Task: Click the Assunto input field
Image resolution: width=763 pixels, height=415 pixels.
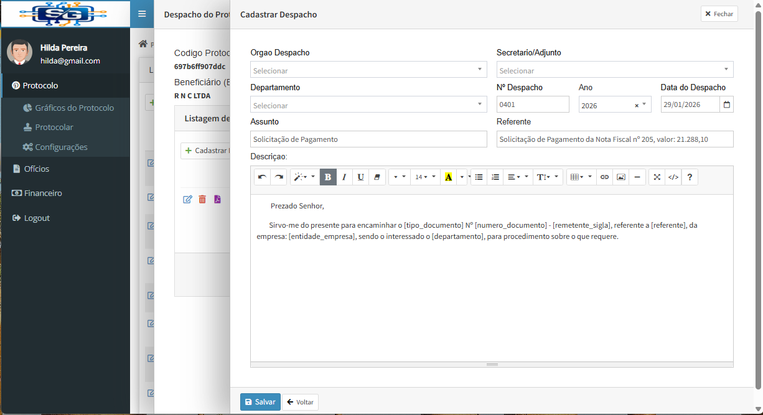Action: click(368, 139)
